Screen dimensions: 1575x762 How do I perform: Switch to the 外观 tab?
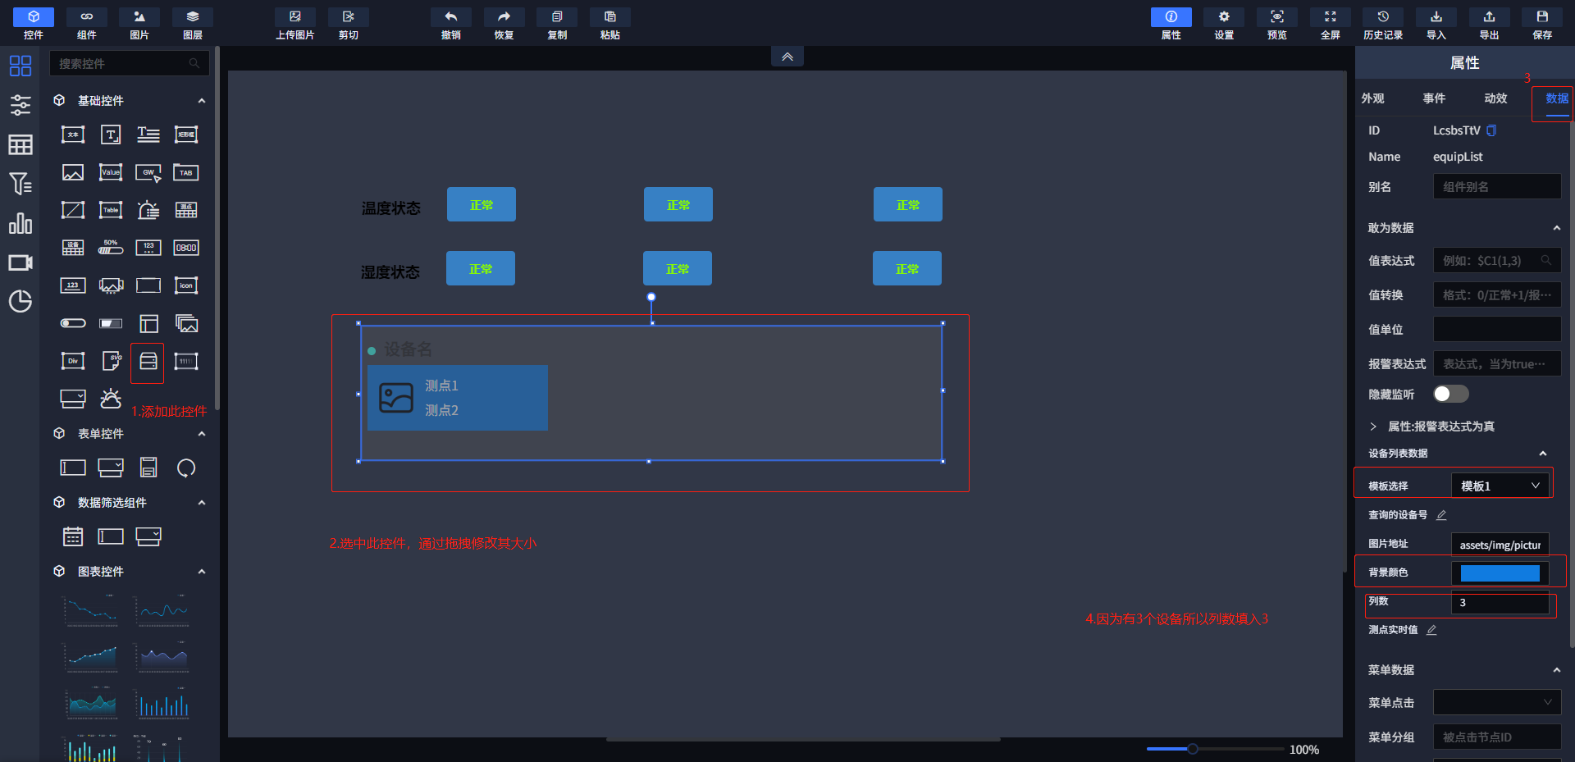click(x=1372, y=98)
